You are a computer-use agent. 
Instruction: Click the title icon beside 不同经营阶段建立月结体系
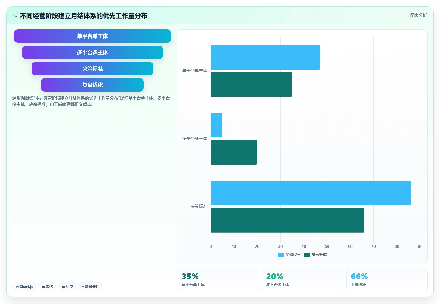click(x=15, y=16)
